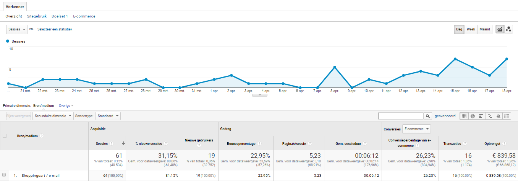
Task: Open the Secundaire dimensie dropdown
Action: (53, 116)
